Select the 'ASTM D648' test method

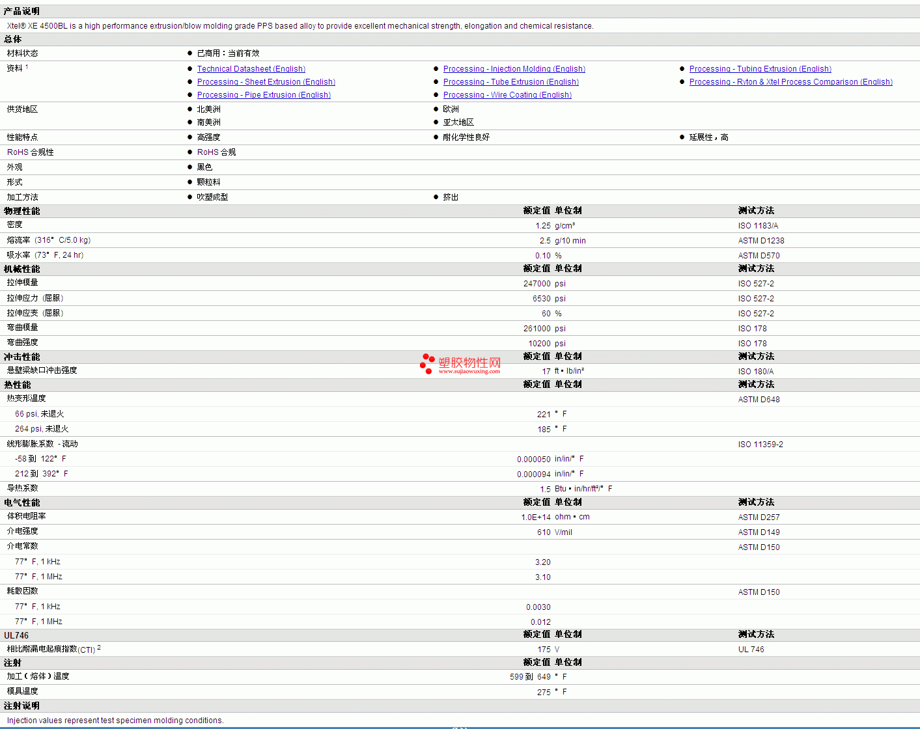[759, 400]
